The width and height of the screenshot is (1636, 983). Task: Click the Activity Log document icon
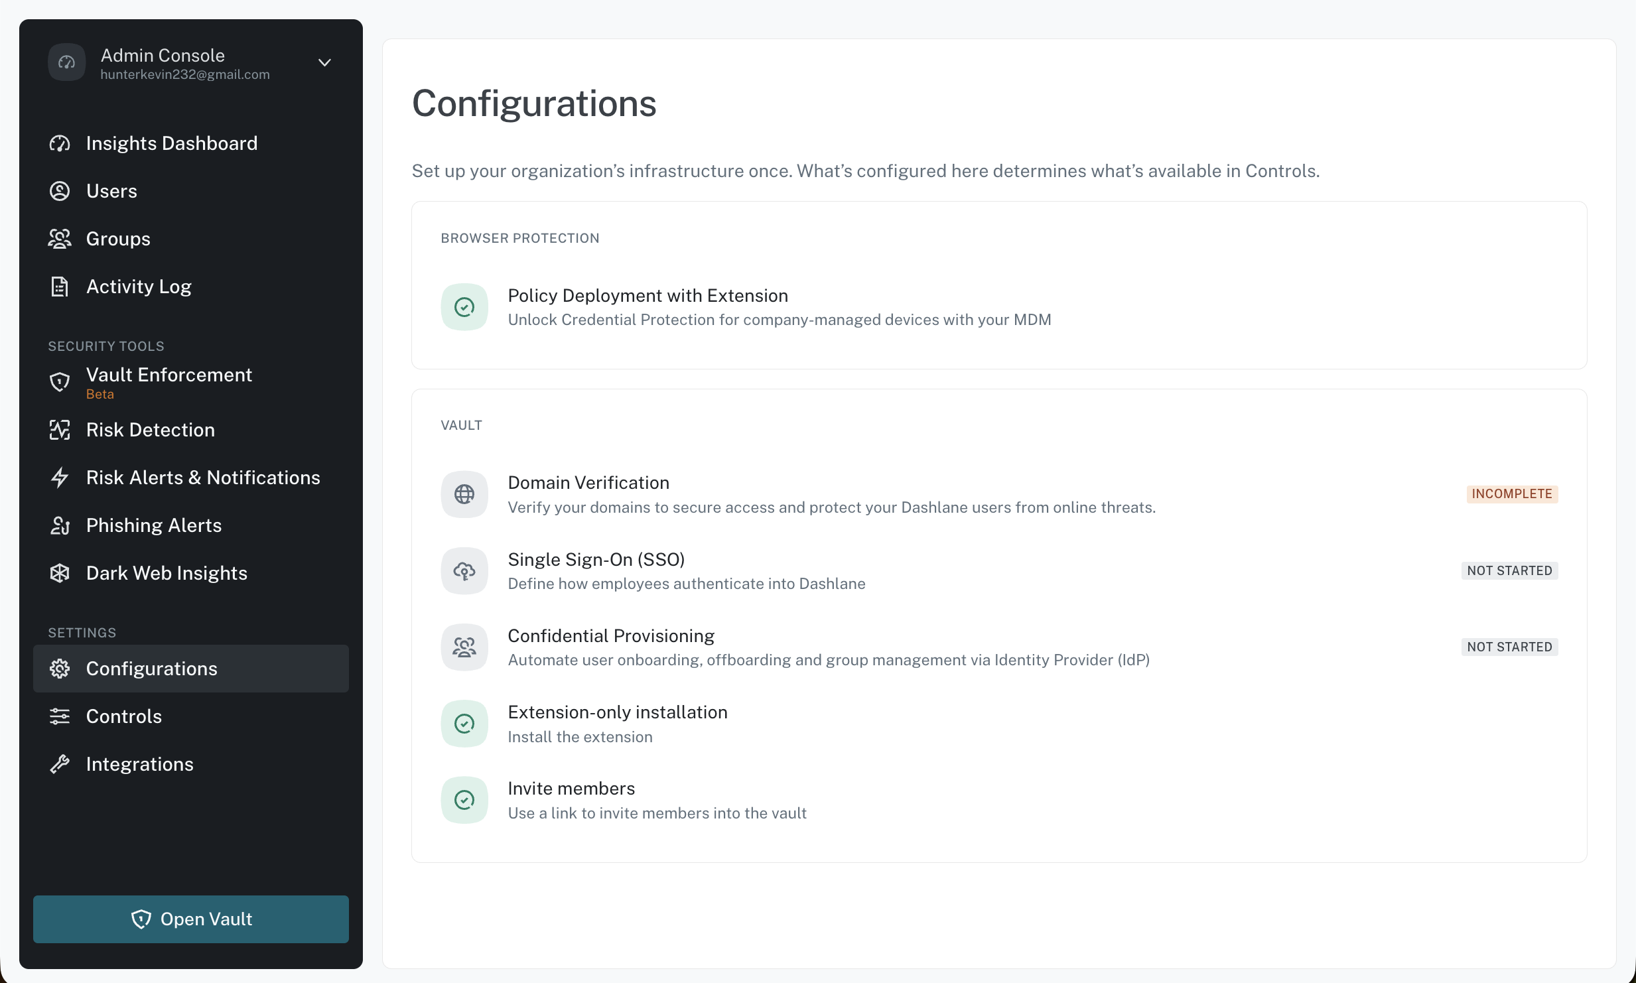60,287
